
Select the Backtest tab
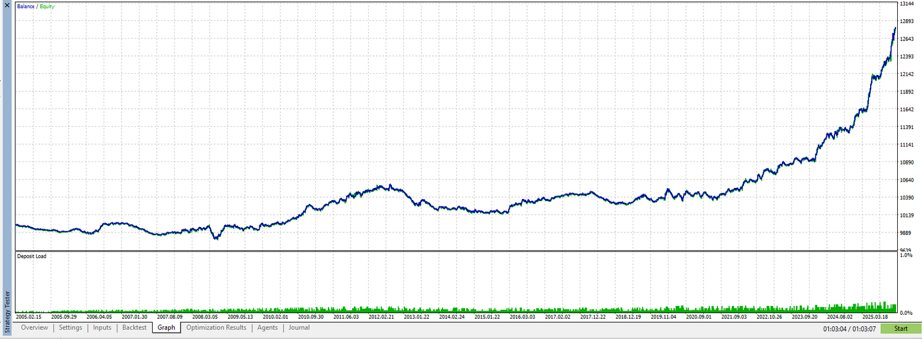pos(134,327)
